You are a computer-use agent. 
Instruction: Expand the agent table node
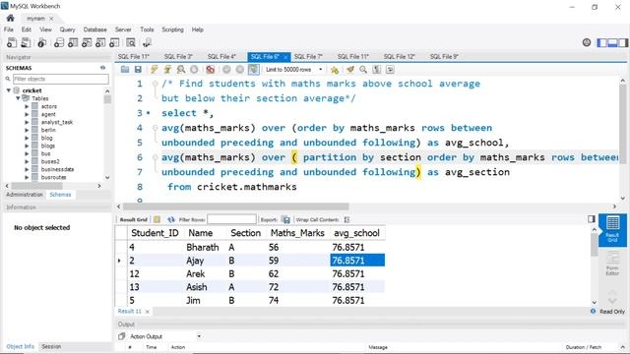[27, 114]
